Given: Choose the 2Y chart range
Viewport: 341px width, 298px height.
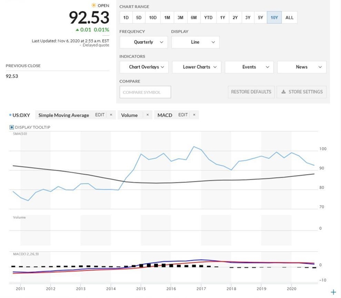Looking at the screenshot, I should click(235, 17).
